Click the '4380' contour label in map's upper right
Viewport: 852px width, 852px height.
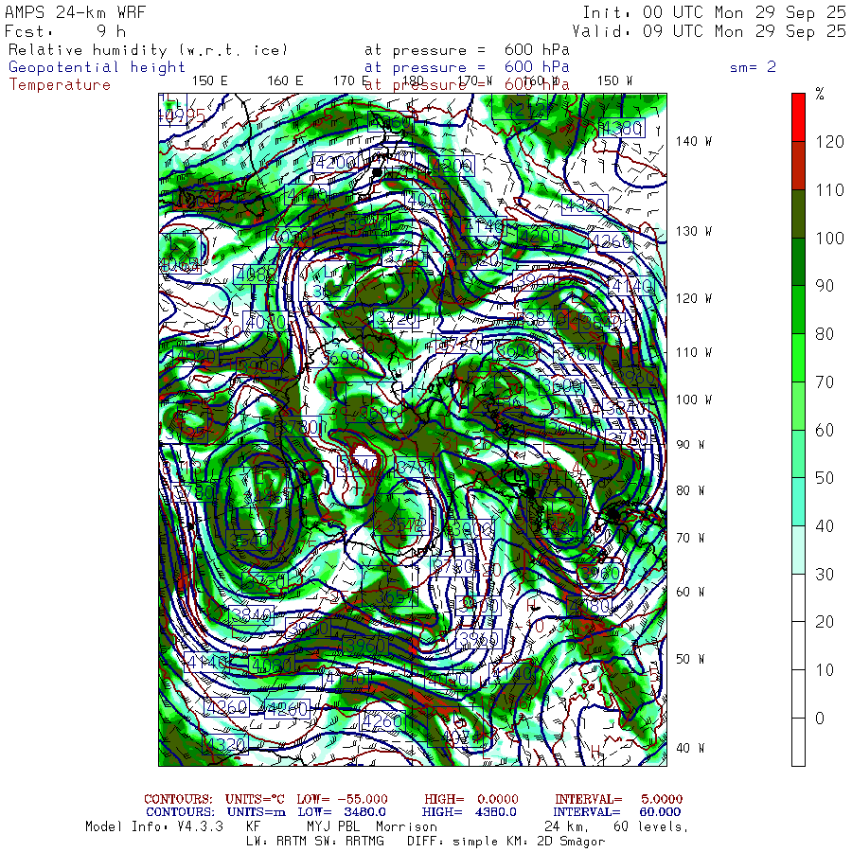622,128
